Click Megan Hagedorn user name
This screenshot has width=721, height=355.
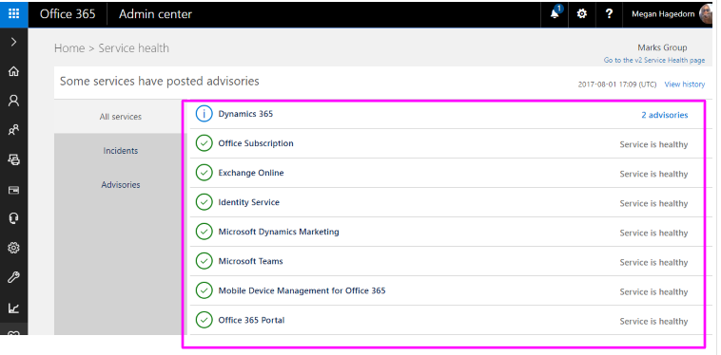point(663,14)
